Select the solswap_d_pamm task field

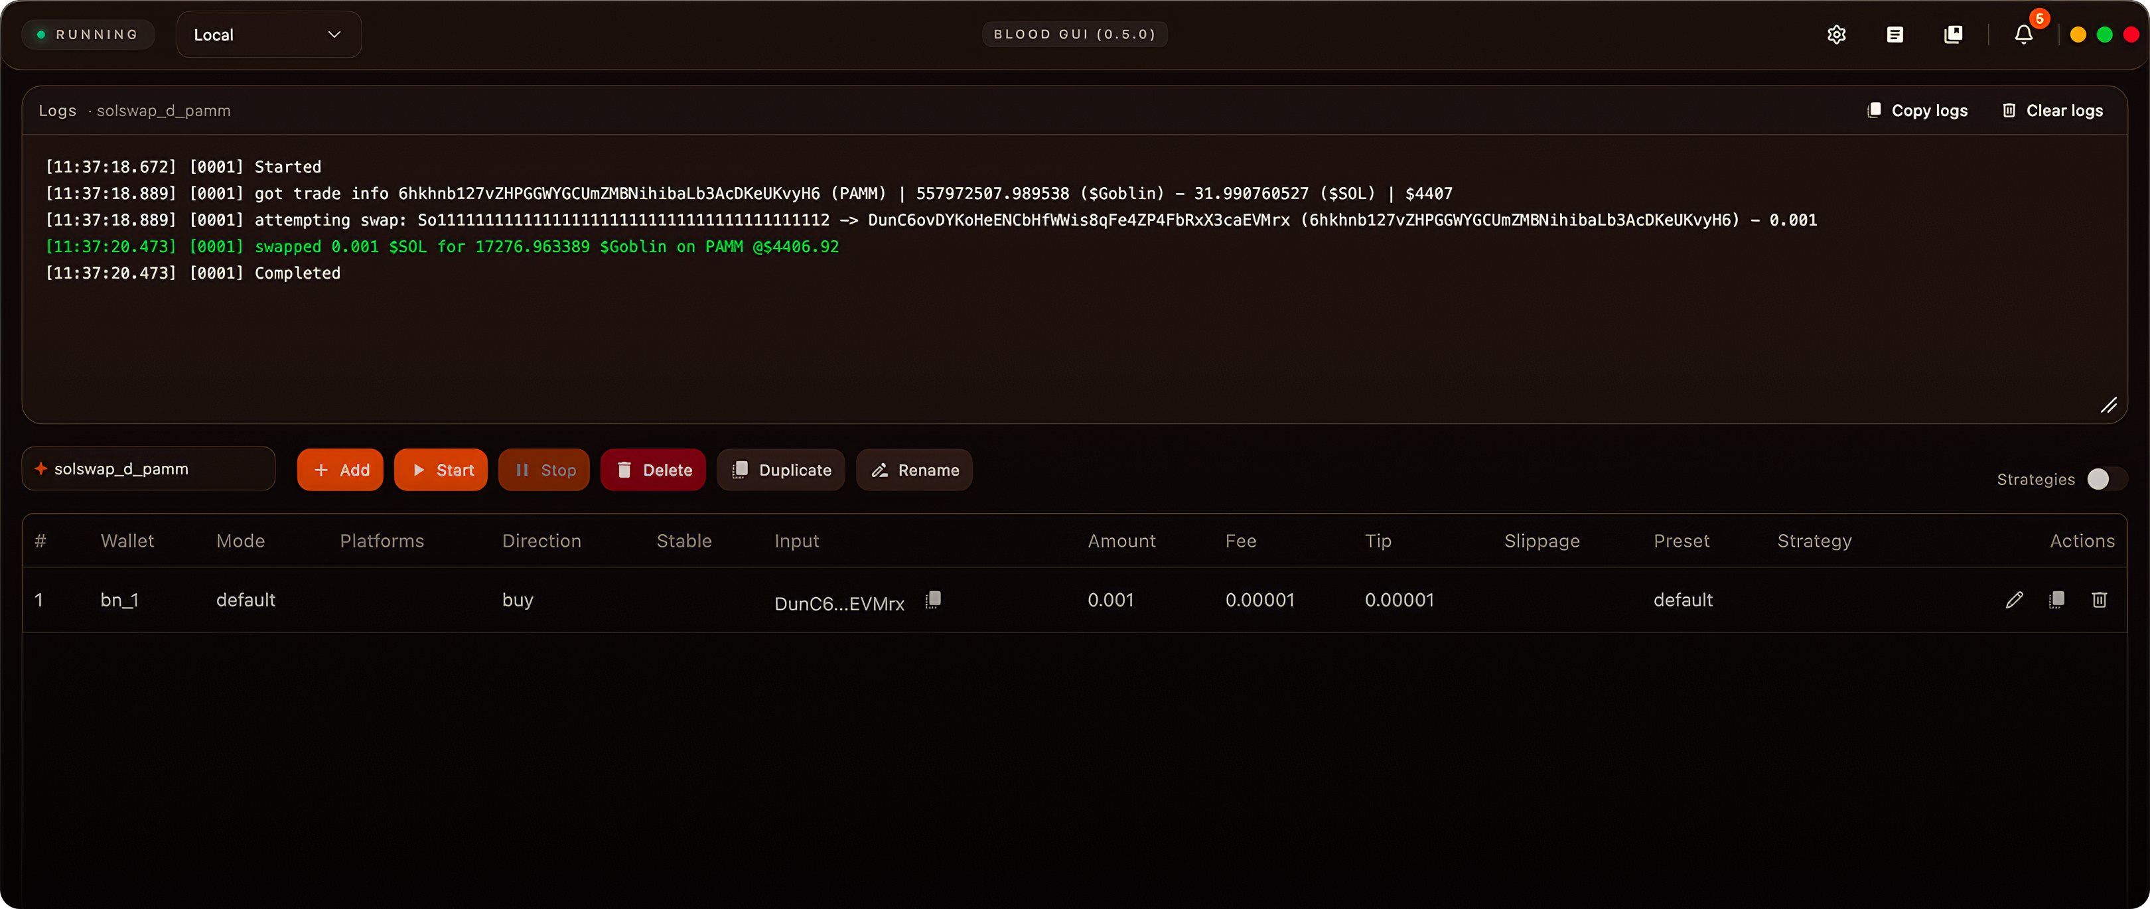pyautogui.click(x=149, y=469)
